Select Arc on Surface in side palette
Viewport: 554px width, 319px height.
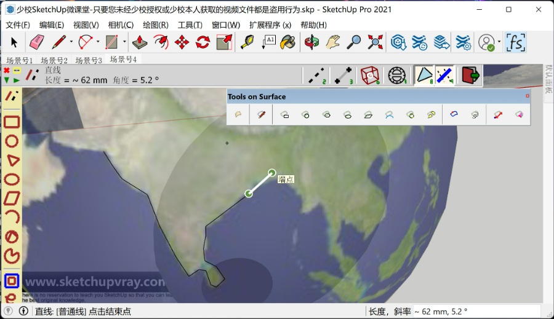tap(14, 217)
